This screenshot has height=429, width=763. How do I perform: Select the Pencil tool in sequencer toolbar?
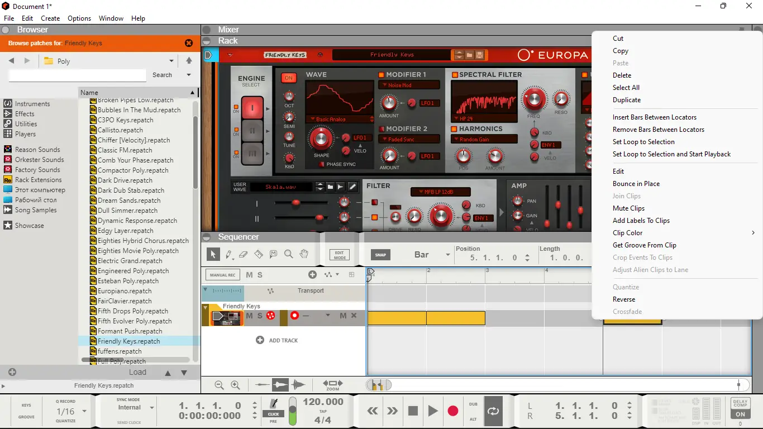229,255
